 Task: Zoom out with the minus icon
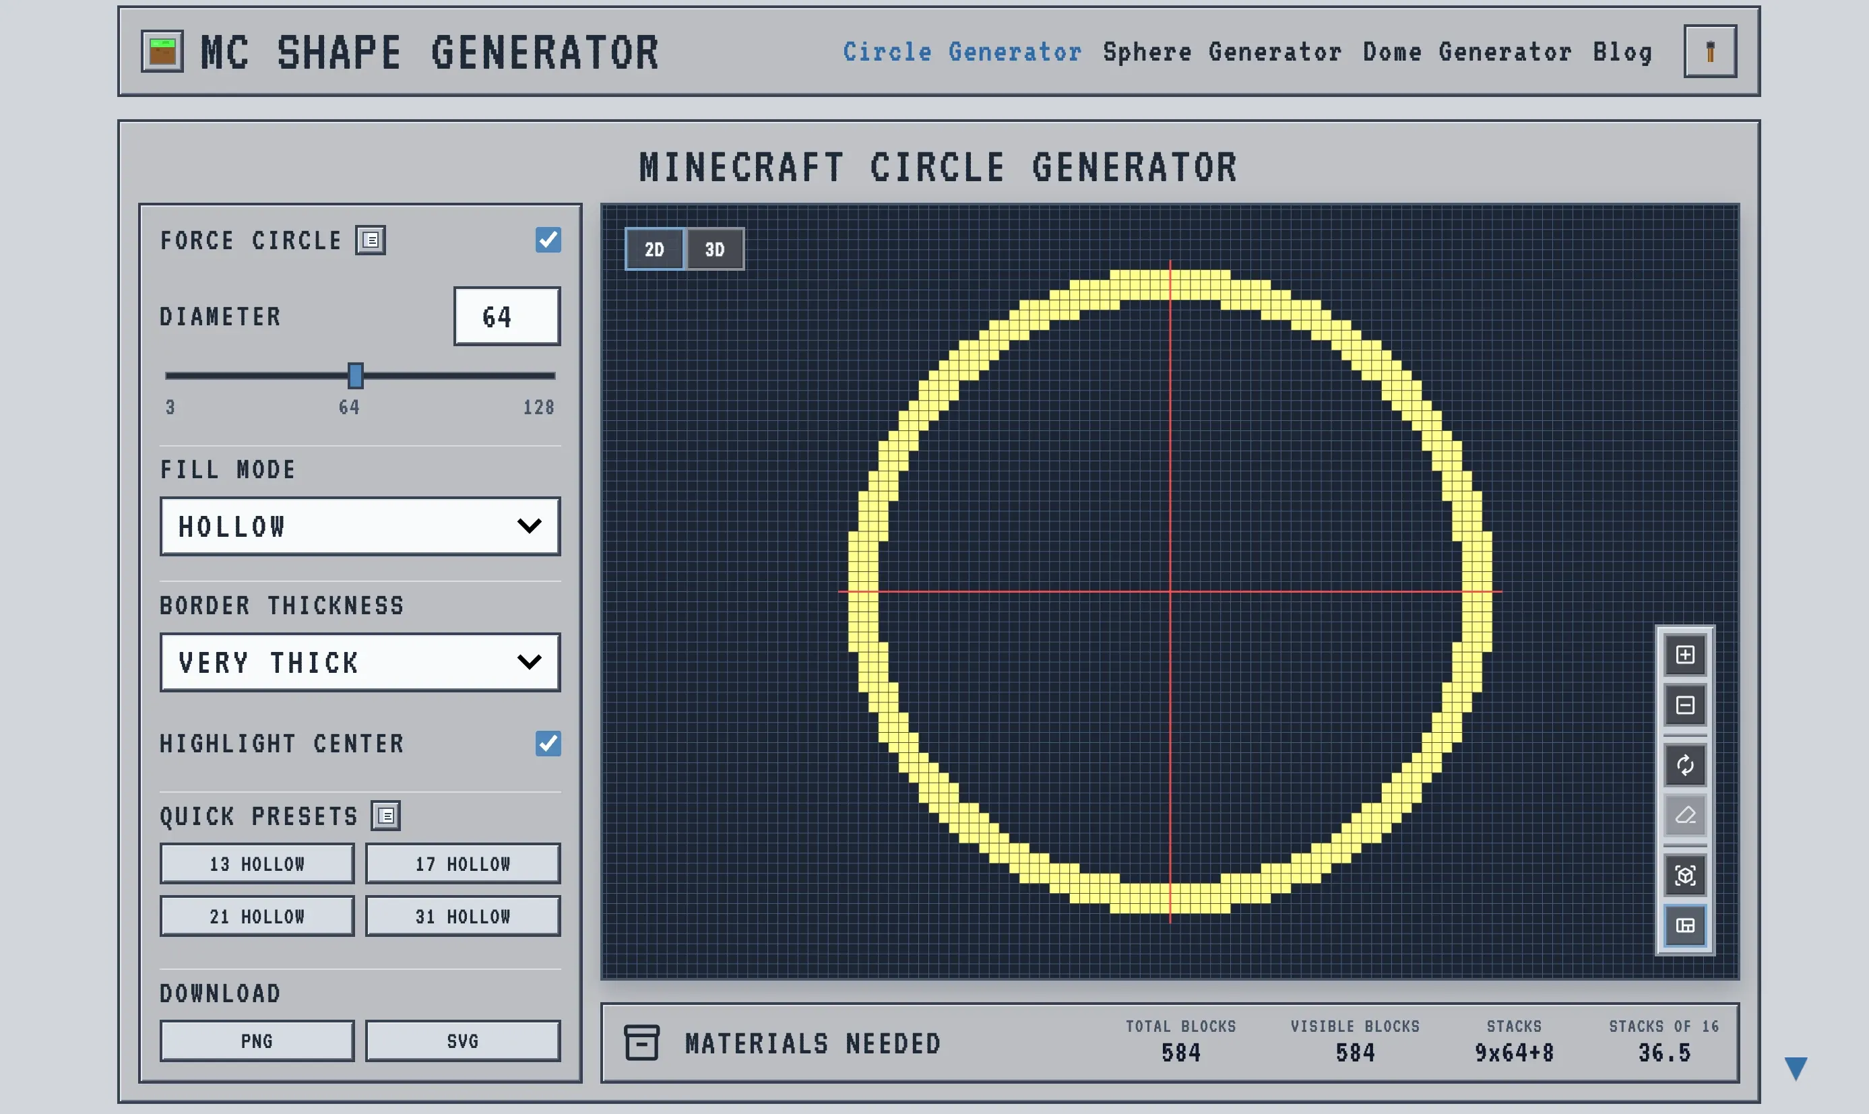point(1685,705)
